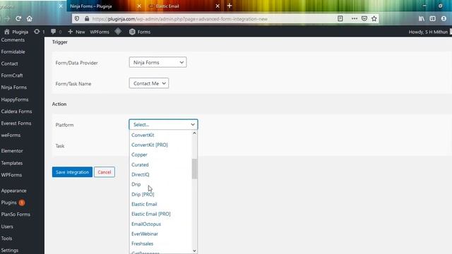The width and height of the screenshot is (452, 254).
Task: Open Comments in the sidebar
Action: [13, 40]
